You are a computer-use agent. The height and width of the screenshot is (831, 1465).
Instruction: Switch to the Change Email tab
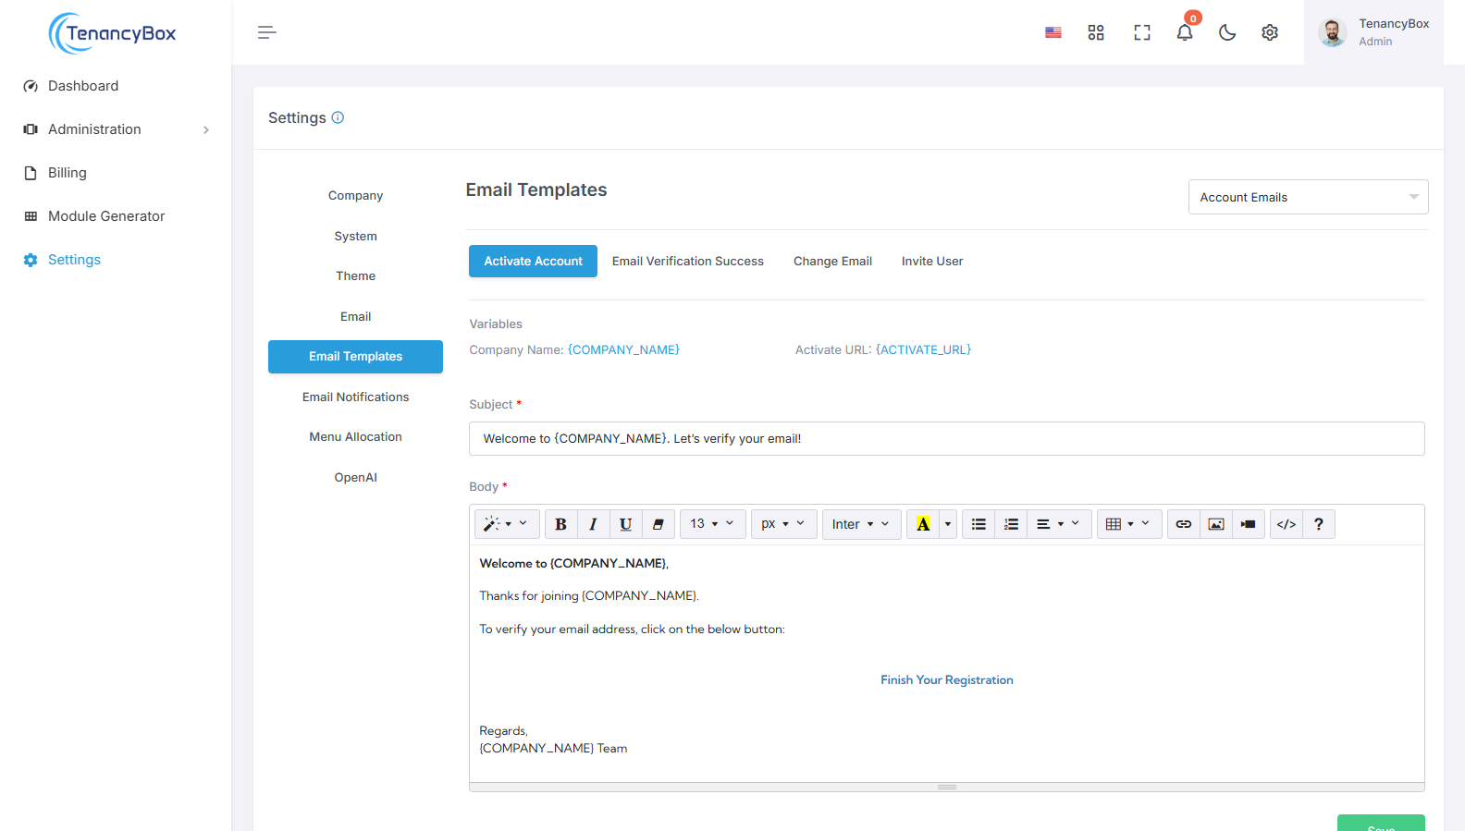click(832, 262)
